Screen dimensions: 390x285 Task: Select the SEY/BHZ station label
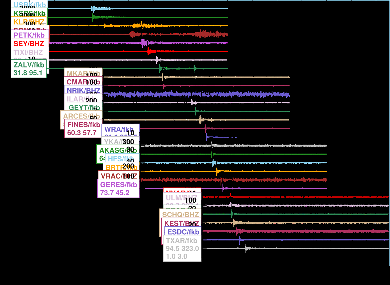[29, 44]
